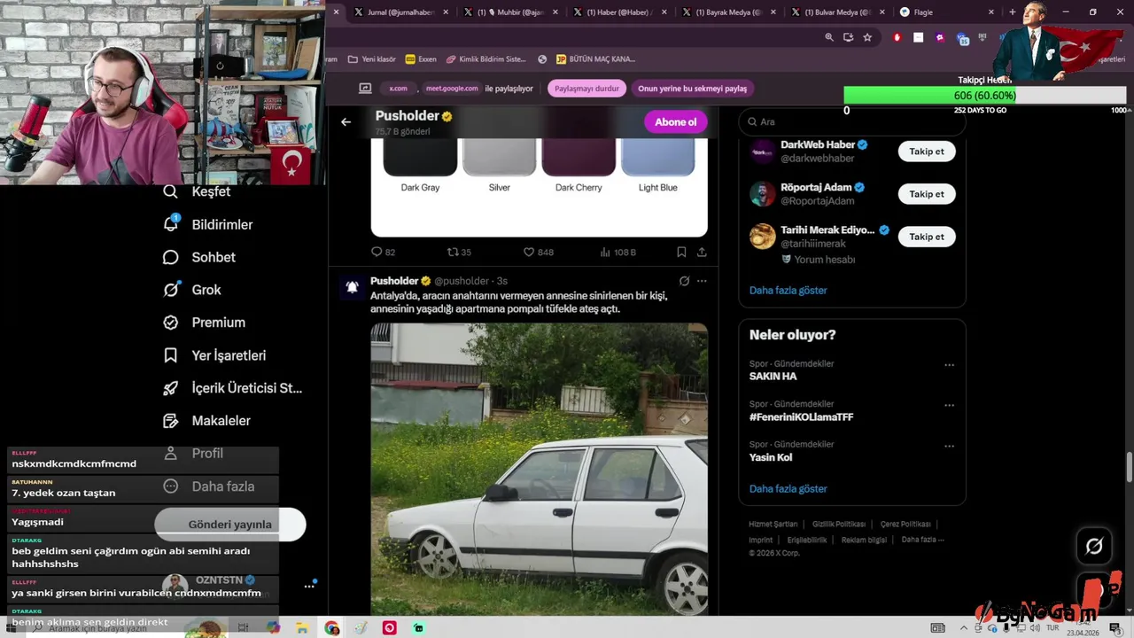
Task: Open the #FeneriniKOLlamaTFF trend
Action: [801, 416]
